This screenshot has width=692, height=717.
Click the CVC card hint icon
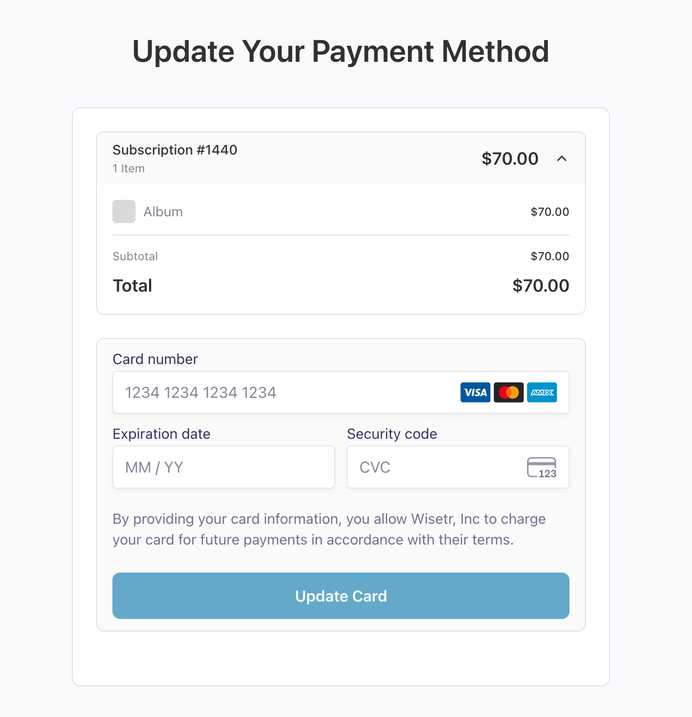(542, 467)
